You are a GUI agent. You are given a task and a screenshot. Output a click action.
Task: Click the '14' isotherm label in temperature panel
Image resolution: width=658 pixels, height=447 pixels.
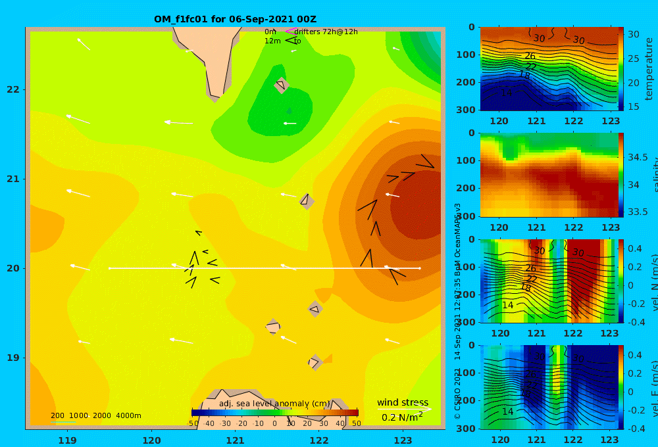[507, 93]
